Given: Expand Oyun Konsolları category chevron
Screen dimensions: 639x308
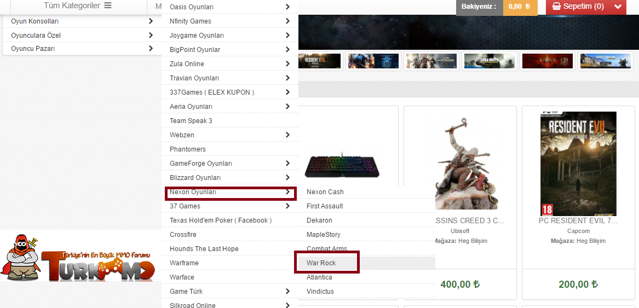Looking at the screenshot, I should [151, 21].
